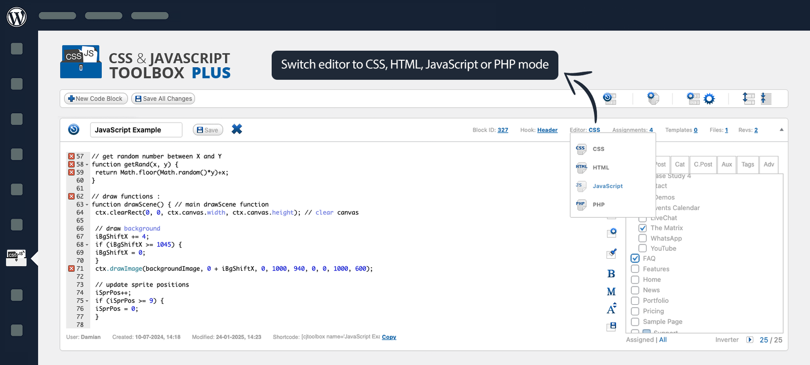Click the paintbrush theme side icon
The height and width of the screenshot is (365, 810).
tap(612, 253)
